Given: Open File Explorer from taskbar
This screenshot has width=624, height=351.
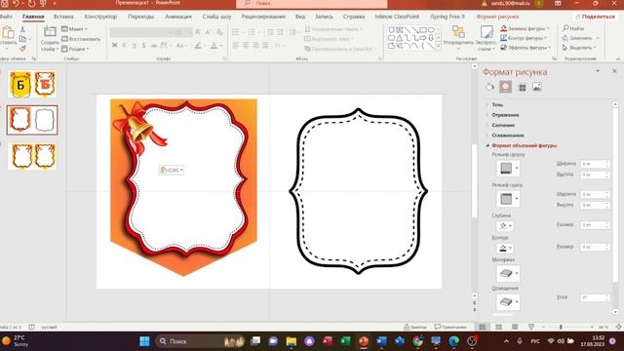Looking at the screenshot, I should tap(291, 341).
